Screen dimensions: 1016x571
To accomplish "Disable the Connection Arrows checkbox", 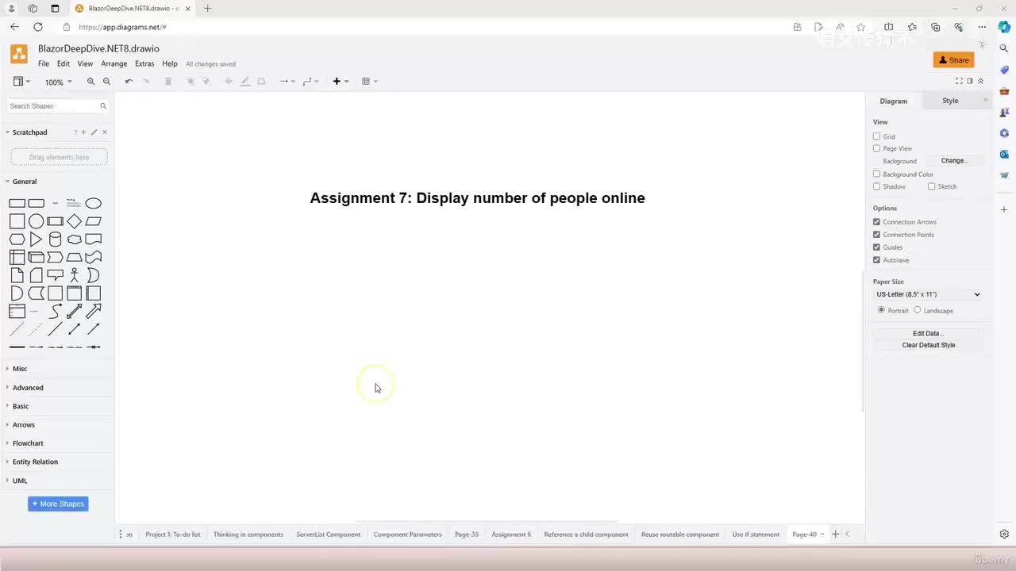I will [x=876, y=222].
